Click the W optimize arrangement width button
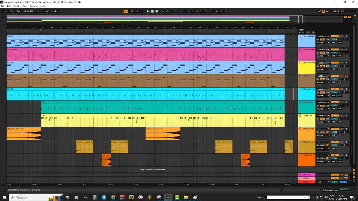The image size is (358, 201). tap(349, 17)
